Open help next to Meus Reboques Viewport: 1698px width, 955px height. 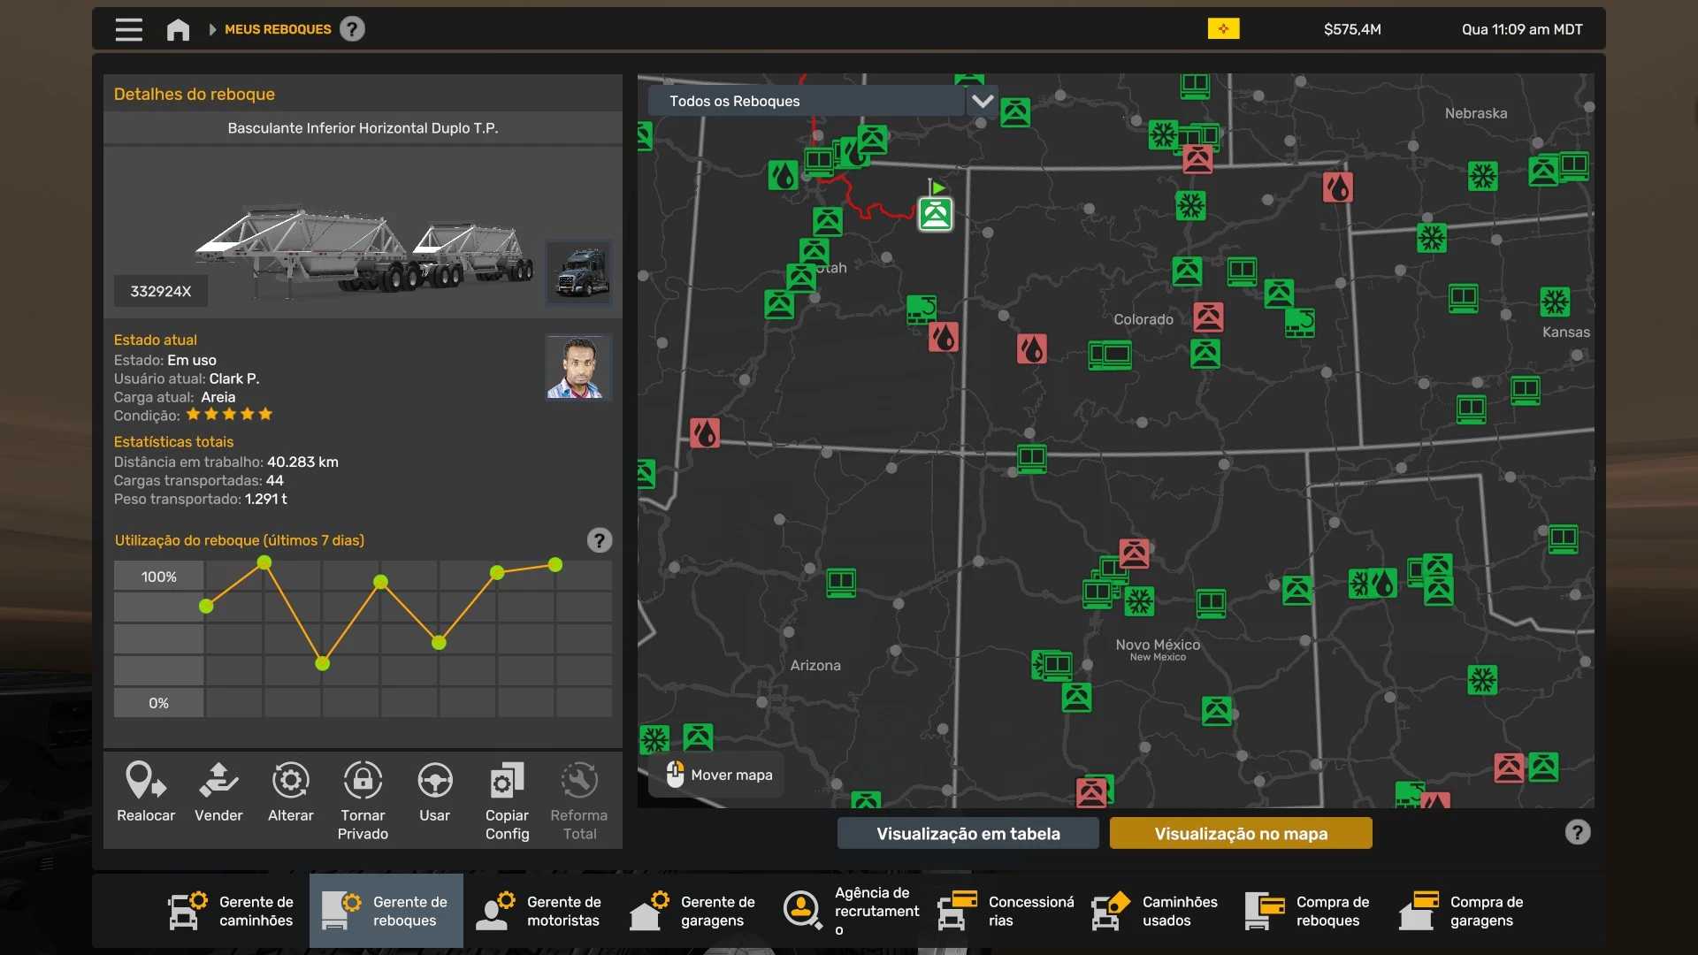352,29
